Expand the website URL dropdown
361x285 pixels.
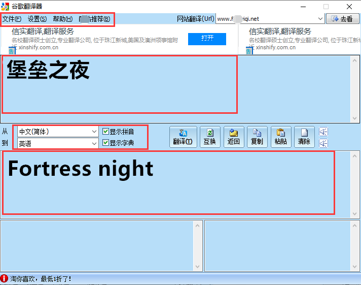[x=320, y=19]
